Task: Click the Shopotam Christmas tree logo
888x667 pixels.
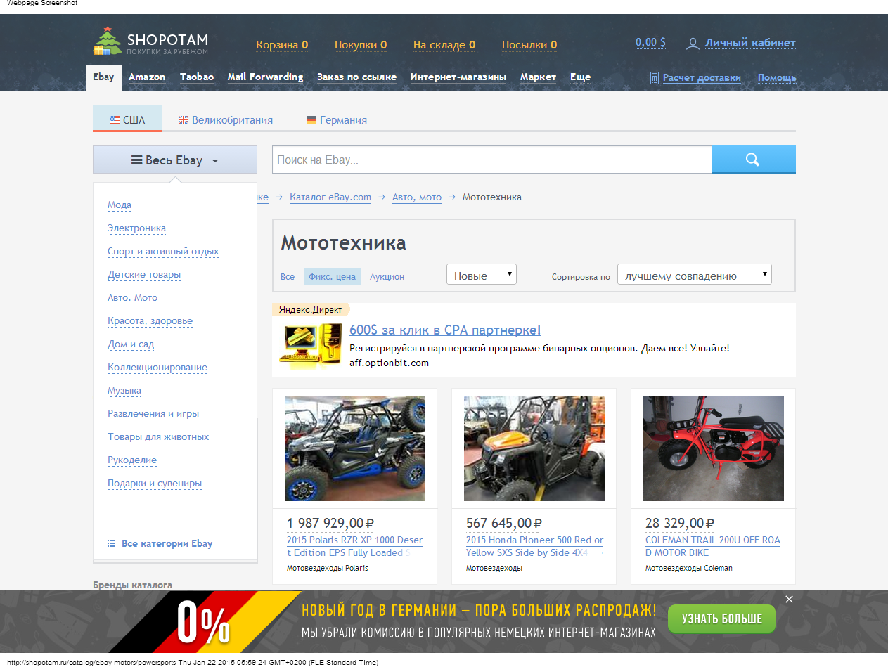Action: coord(107,41)
